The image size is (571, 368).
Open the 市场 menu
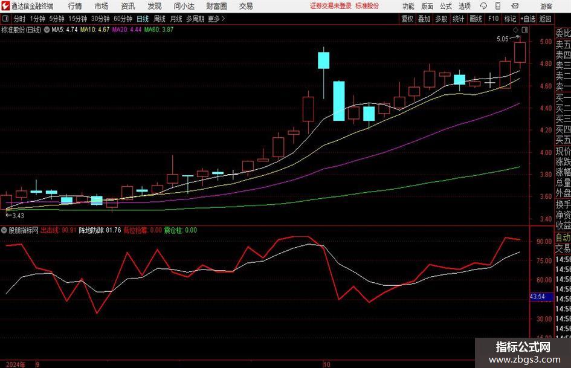point(102,6)
